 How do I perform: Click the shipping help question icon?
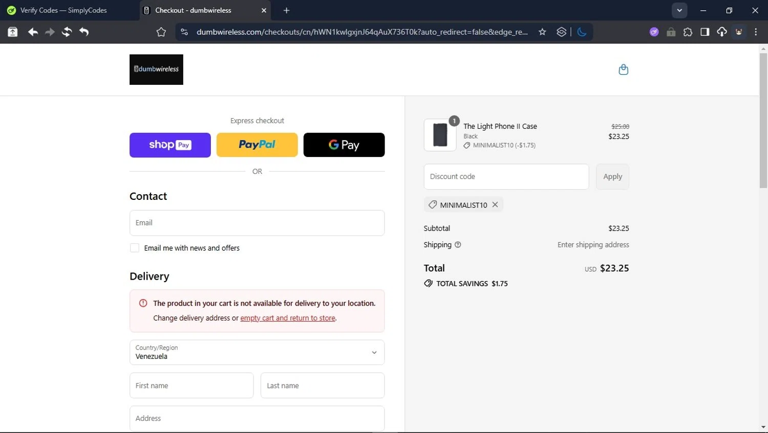point(458,245)
